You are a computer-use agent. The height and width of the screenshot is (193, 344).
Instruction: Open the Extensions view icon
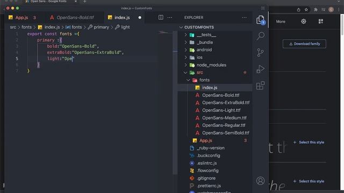pyautogui.click(x=260, y=86)
